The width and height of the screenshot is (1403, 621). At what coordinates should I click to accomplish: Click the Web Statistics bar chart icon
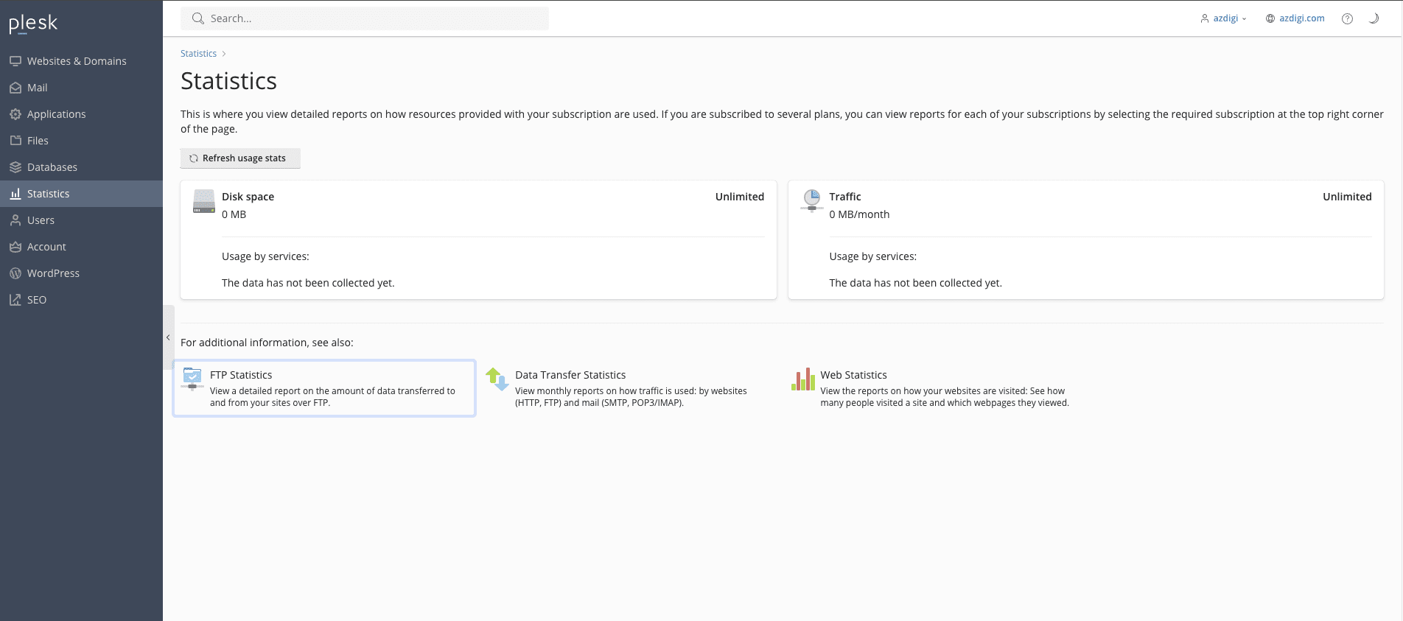point(802,379)
